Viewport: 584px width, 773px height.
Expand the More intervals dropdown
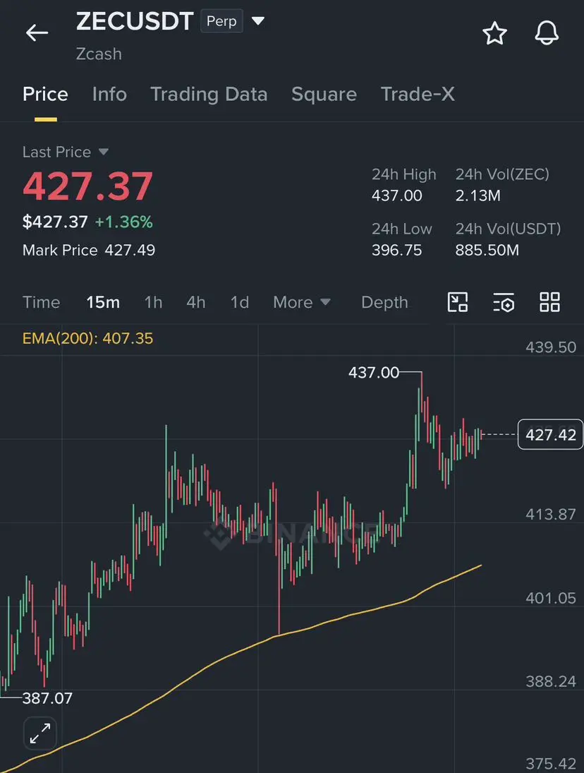pos(302,302)
